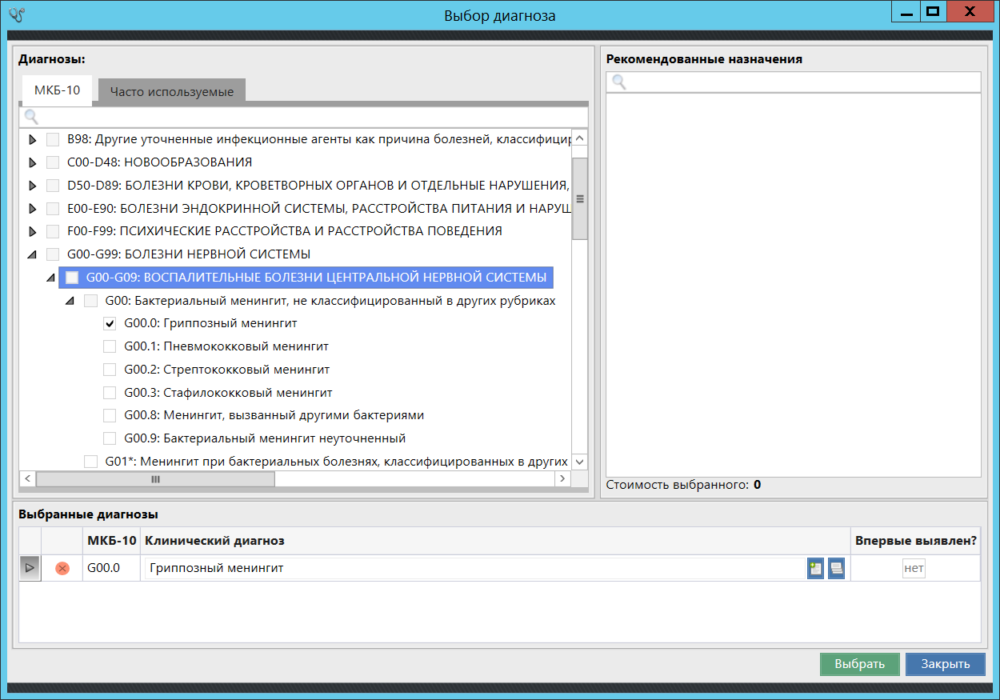Image resolution: width=1000 pixels, height=700 pixels.
Task: Click the magnifier icon in recommended prescriptions search
Action: click(x=618, y=82)
